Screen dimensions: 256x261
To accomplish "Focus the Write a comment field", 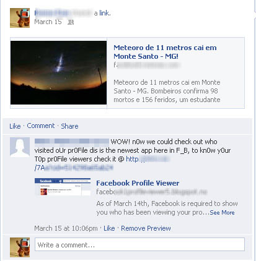I will pyautogui.click(x=139, y=244).
